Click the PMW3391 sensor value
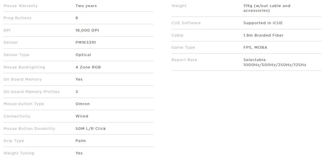 pyautogui.click(x=86, y=43)
